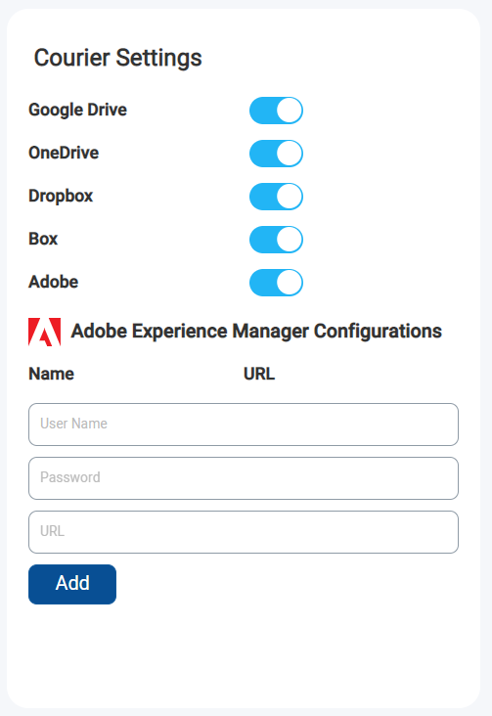
Task: Click the Courier Settings heading
Action: (117, 58)
